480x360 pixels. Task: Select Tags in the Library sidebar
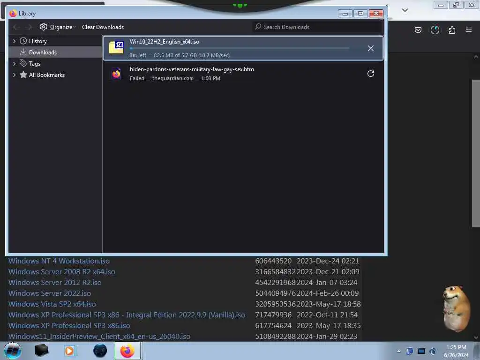coord(55,63)
